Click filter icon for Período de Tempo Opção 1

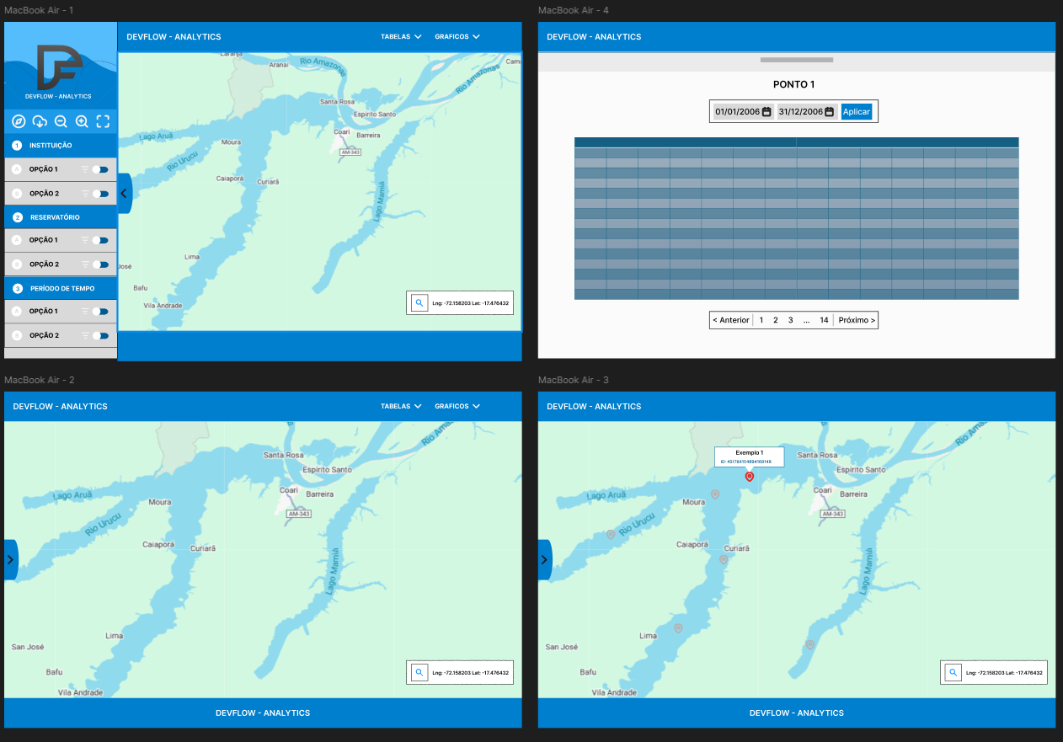click(84, 312)
